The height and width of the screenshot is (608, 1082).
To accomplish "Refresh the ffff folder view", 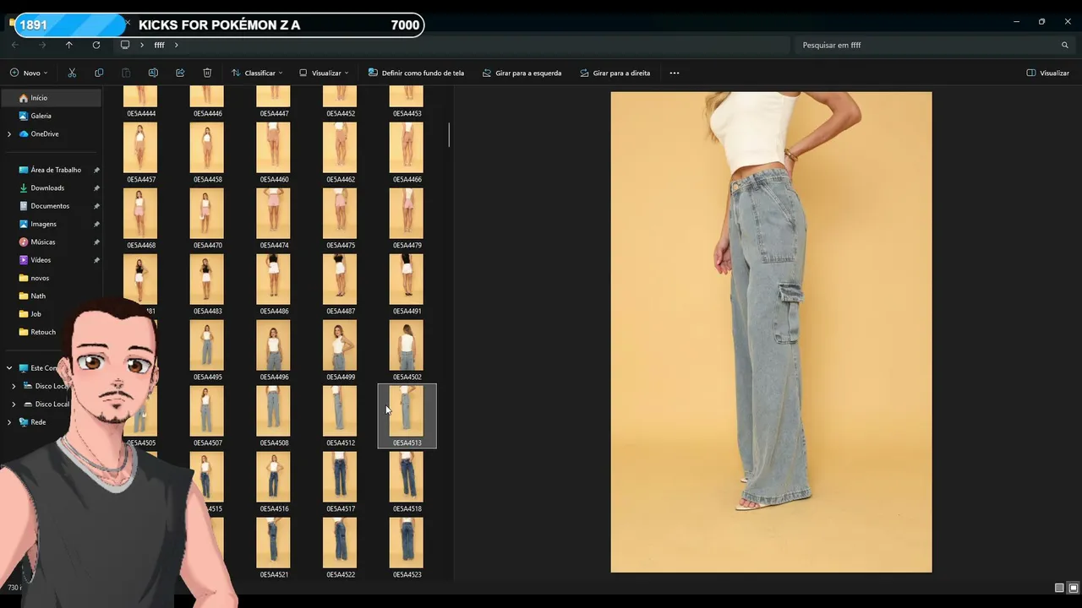I will [x=96, y=45].
